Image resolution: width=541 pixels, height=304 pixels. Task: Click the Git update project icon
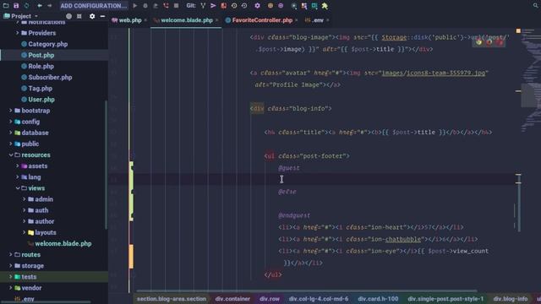point(203,6)
